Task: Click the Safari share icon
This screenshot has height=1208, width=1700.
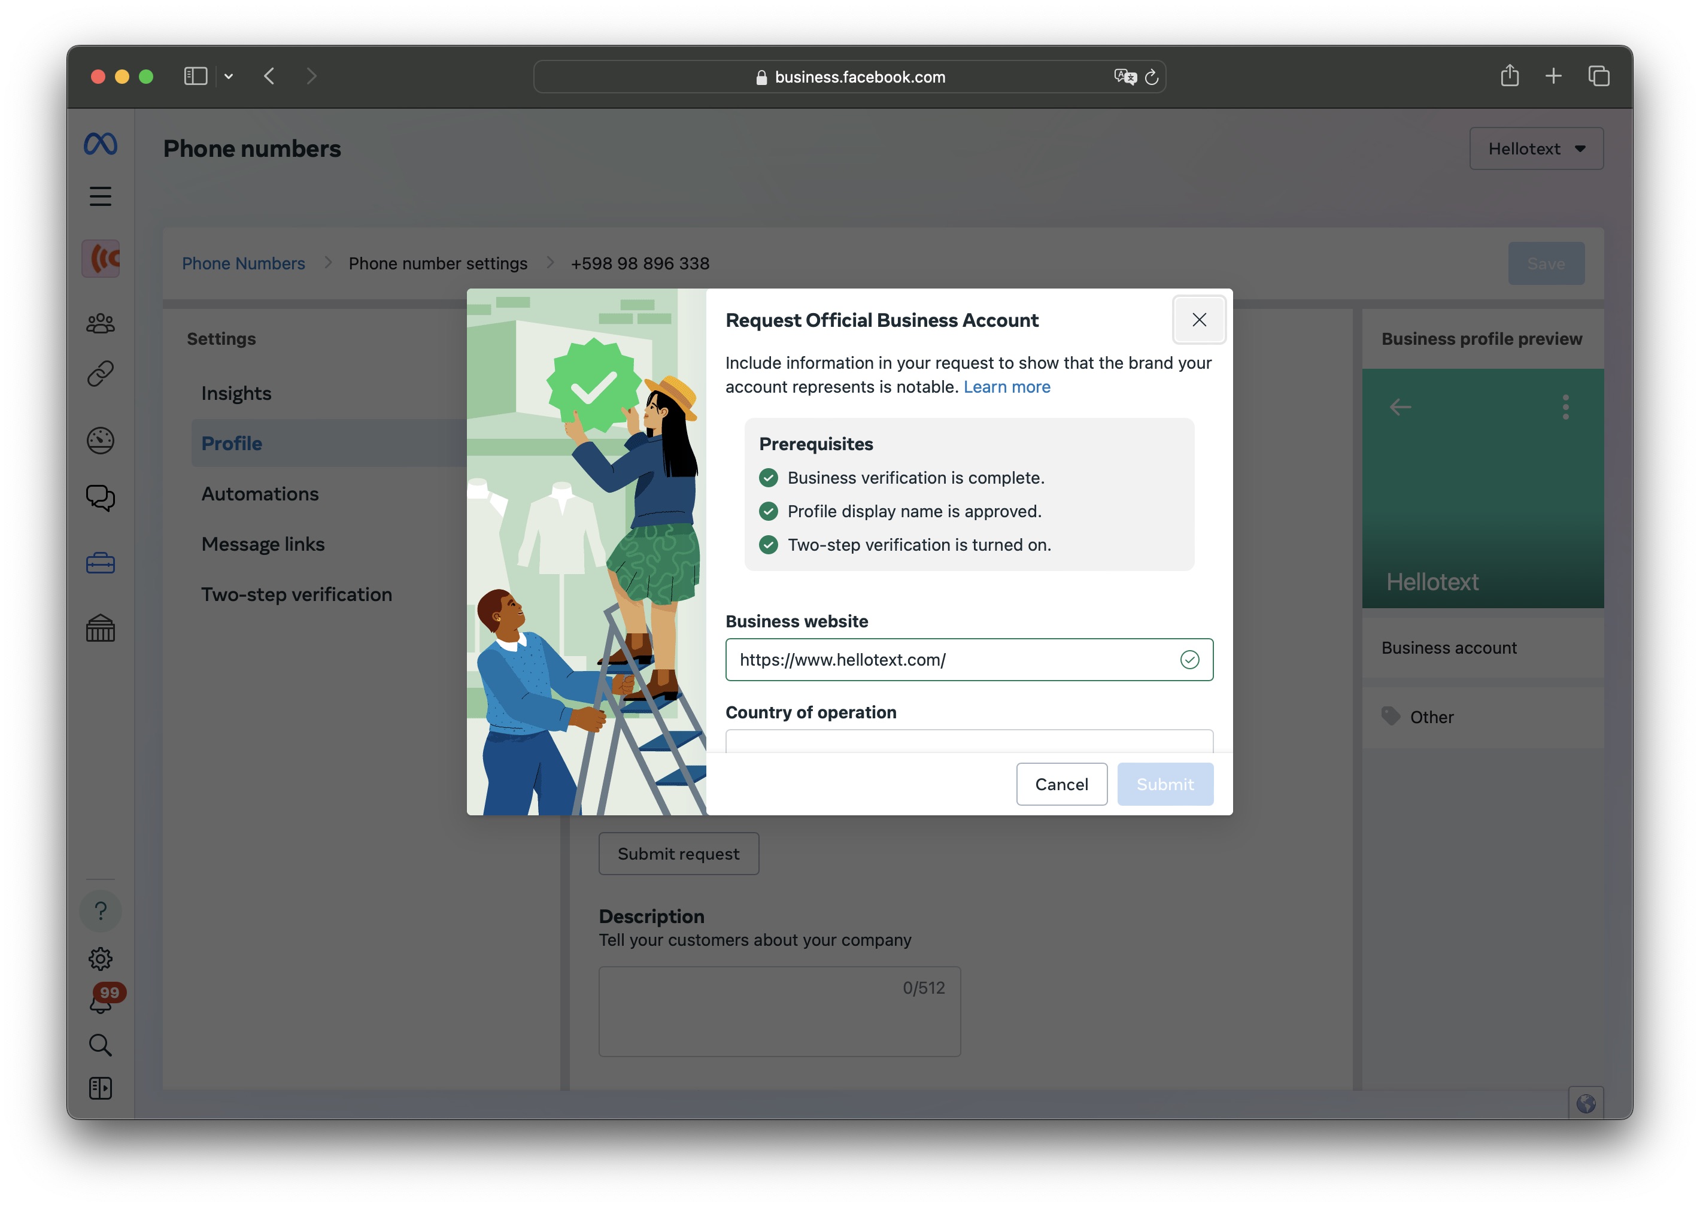Action: [x=1510, y=75]
